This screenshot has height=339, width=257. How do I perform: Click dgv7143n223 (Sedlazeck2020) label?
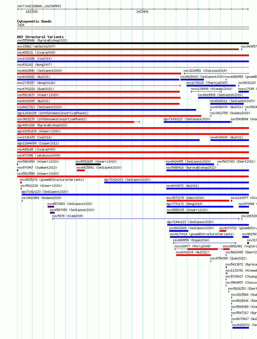tap(187, 119)
